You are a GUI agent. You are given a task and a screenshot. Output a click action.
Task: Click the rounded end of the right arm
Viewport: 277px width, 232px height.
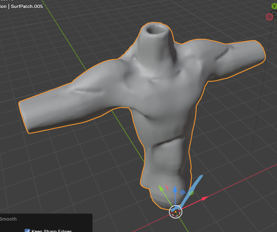point(259,51)
